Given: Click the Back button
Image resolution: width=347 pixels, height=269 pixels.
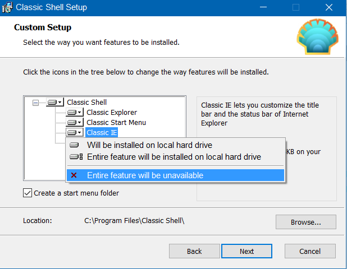Looking at the screenshot, I should [x=194, y=251].
